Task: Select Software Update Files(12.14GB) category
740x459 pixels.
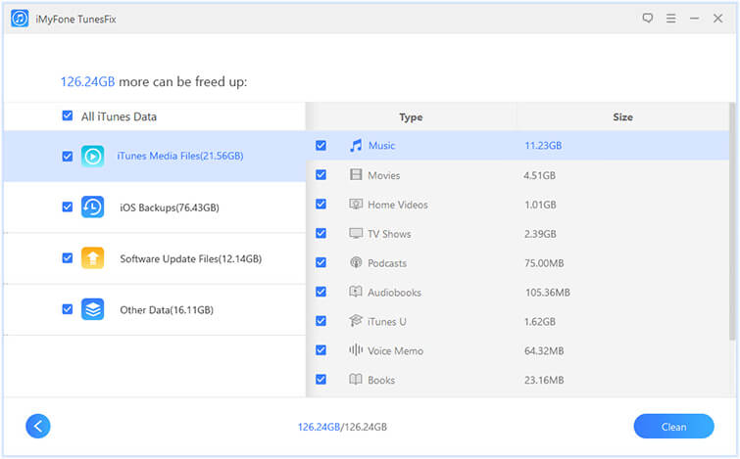Action: (x=155, y=258)
